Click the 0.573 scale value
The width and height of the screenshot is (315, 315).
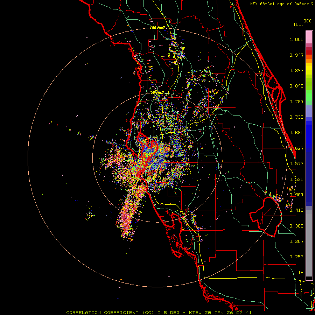point(296,164)
